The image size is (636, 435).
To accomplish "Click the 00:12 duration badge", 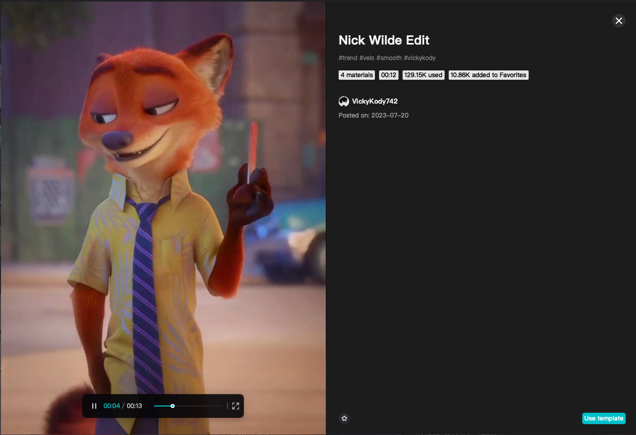I will point(388,75).
